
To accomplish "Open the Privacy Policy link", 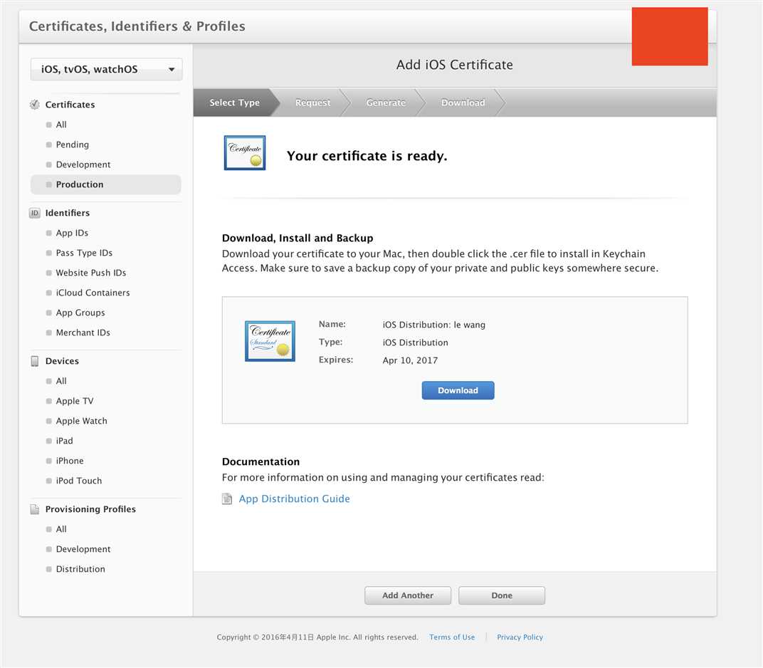I will click(520, 637).
